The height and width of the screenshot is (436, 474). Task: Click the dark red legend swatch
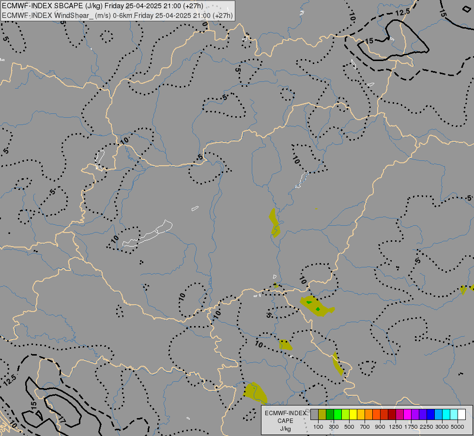[x=392, y=415]
